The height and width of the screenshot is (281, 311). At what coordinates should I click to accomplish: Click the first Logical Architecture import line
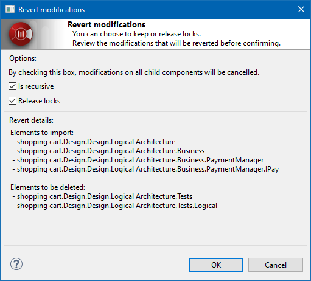click(94, 142)
